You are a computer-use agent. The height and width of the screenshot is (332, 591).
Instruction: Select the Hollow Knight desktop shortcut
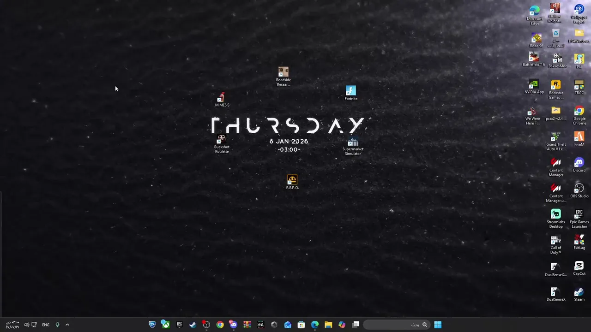pos(555,13)
